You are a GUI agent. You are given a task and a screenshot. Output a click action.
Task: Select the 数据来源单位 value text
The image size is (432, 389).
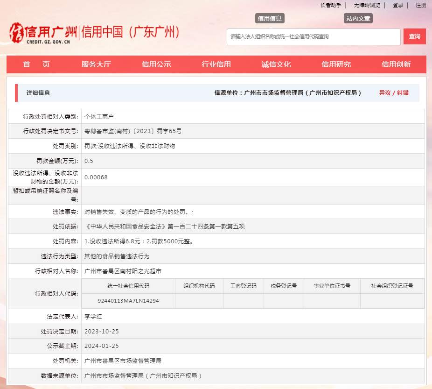(x=143, y=376)
